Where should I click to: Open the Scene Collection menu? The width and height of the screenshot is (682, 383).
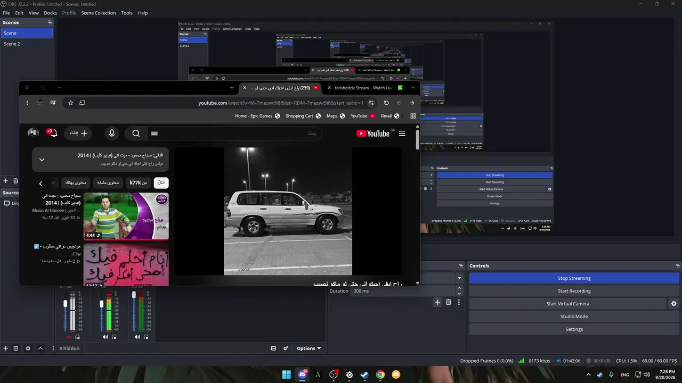click(98, 13)
